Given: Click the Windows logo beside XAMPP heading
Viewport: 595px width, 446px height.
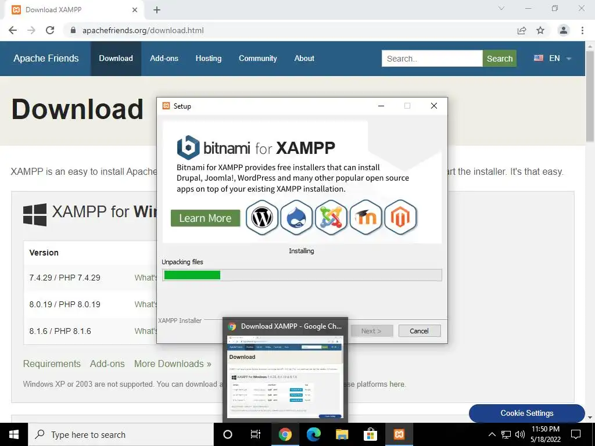Looking at the screenshot, I should pos(35,215).
